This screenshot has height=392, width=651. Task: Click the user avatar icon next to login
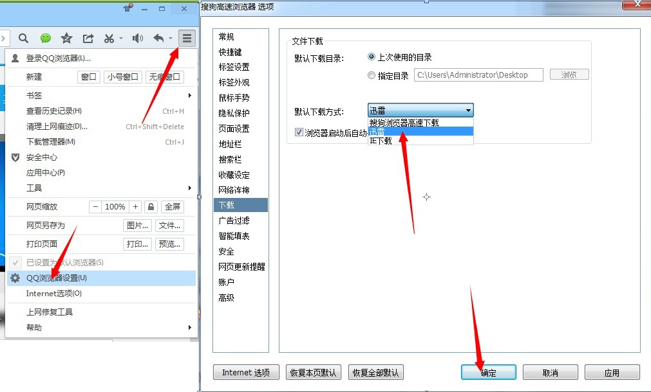pos(15,58)
